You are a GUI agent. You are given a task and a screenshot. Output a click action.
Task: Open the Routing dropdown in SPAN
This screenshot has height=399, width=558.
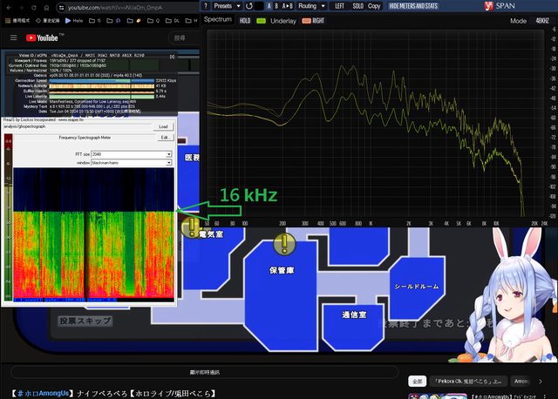point(311,6)
